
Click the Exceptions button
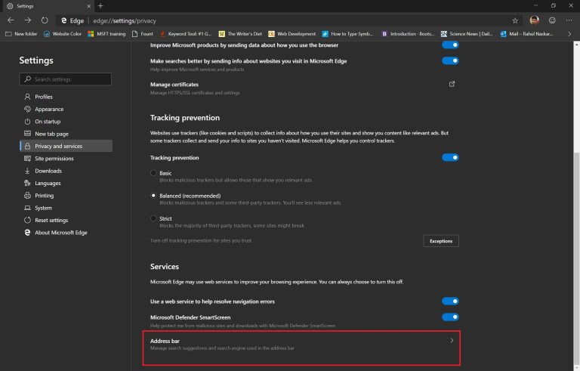pyautogui.click(x=441, y=241)
